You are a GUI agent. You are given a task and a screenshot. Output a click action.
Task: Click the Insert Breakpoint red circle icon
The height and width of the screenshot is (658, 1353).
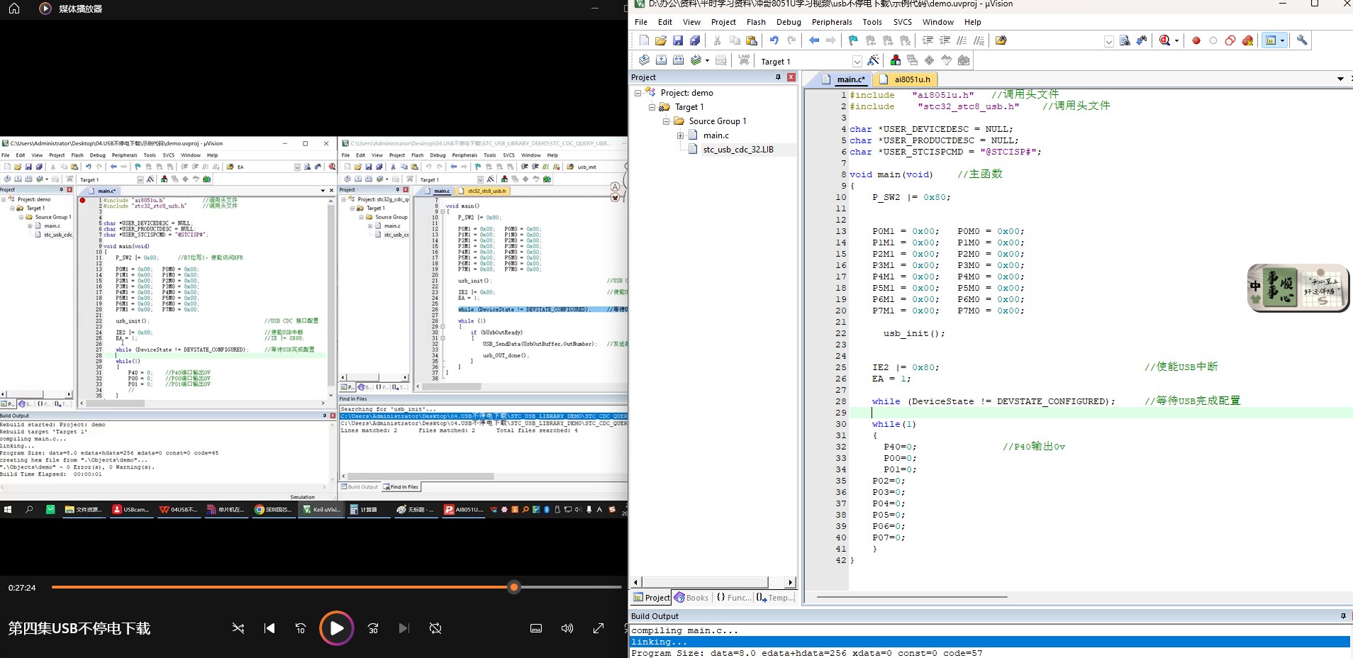pyautogui.click(x=1196, y=40)
